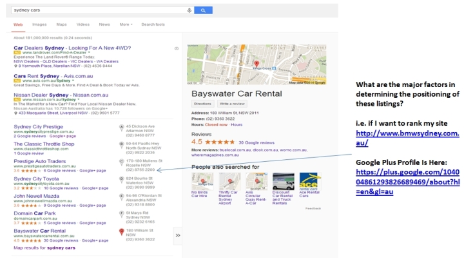Expand dropdown arrow next to nissan.com.au URL
Screen dimensions: 464x261
coord(78,99)
